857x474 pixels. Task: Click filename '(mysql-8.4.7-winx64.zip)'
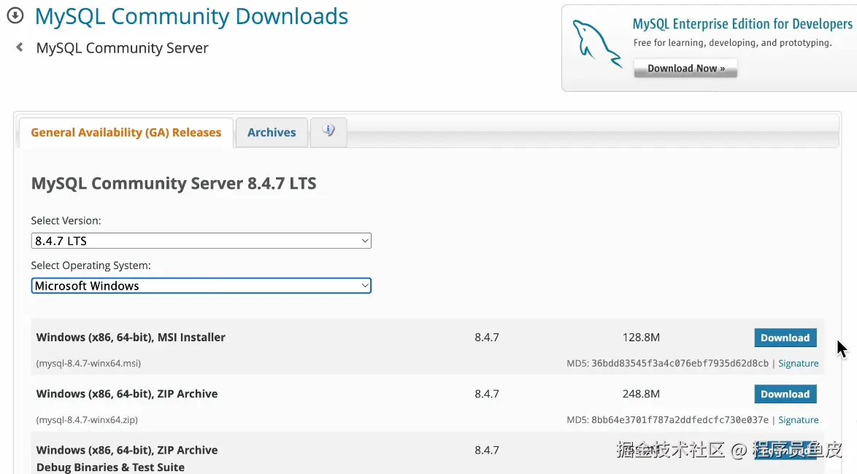pos(87,420)
